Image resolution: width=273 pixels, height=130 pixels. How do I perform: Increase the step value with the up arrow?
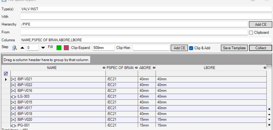click(x=22, y=48)
